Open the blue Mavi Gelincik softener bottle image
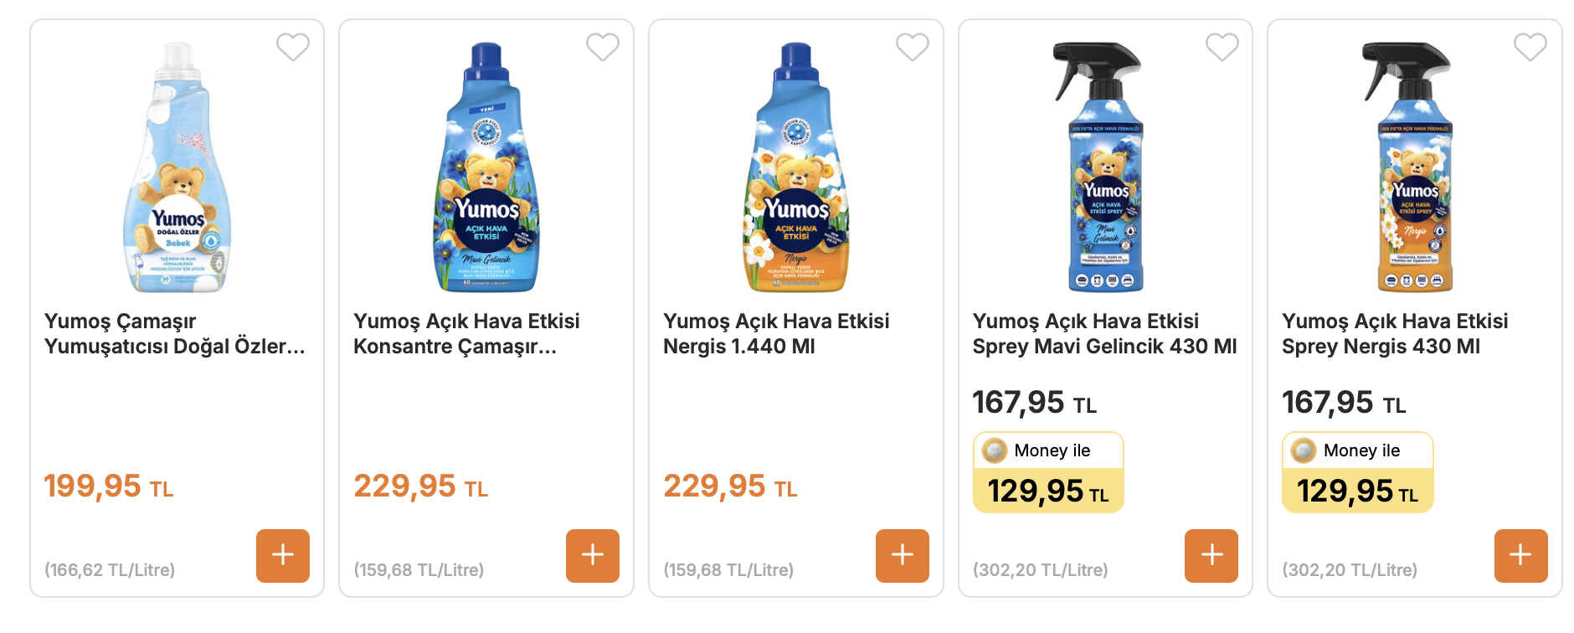 click(486, 167)
